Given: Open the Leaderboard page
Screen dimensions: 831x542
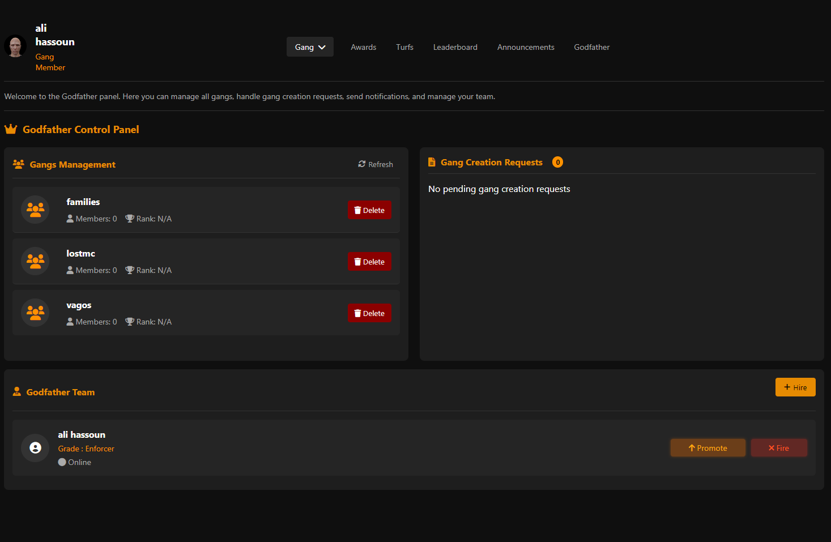Looking at the screenshot, I should [x=455, y=47].
